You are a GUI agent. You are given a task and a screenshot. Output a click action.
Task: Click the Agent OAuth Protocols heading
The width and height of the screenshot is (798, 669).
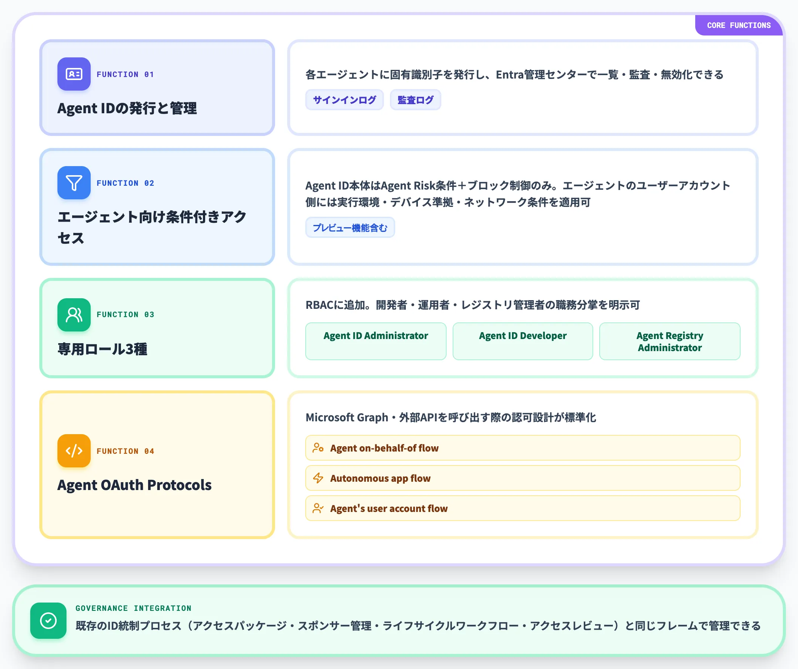click(135, 485)
